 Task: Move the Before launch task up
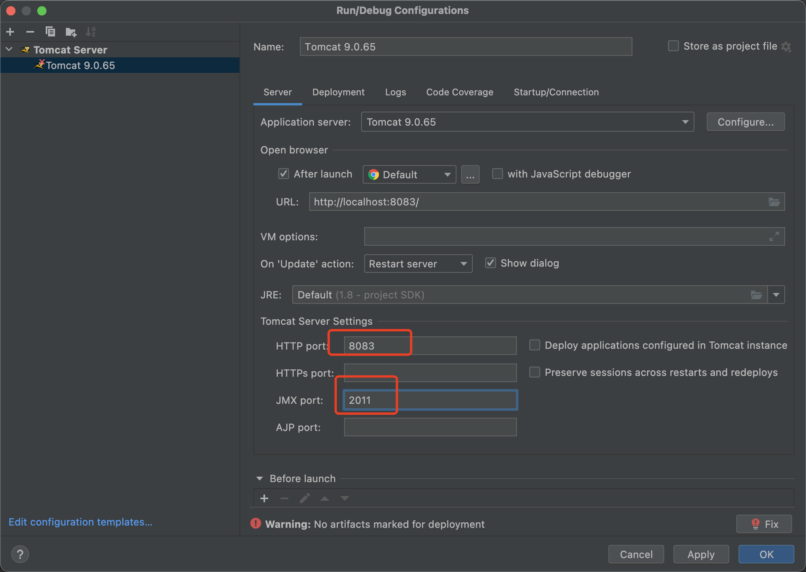[325, 498]
